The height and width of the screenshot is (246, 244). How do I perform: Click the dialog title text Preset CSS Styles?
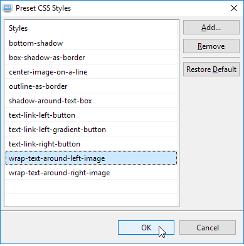tap(43, 8)
